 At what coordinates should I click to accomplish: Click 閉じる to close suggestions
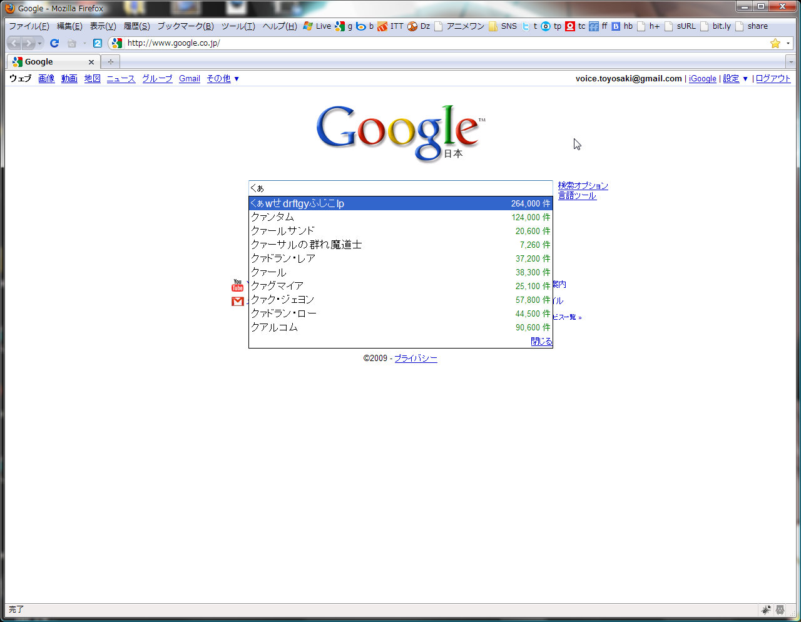point(542,341)
